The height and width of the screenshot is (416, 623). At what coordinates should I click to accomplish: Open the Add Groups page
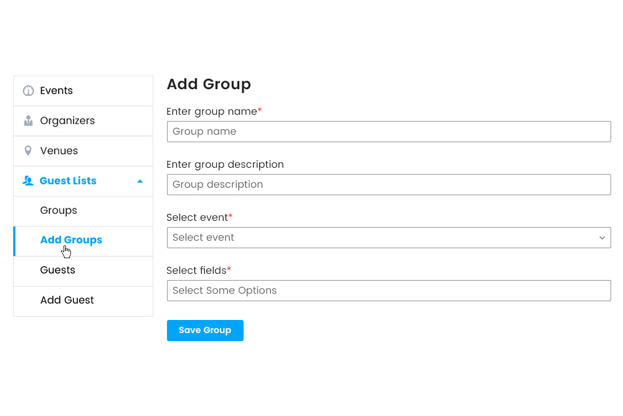71,239
